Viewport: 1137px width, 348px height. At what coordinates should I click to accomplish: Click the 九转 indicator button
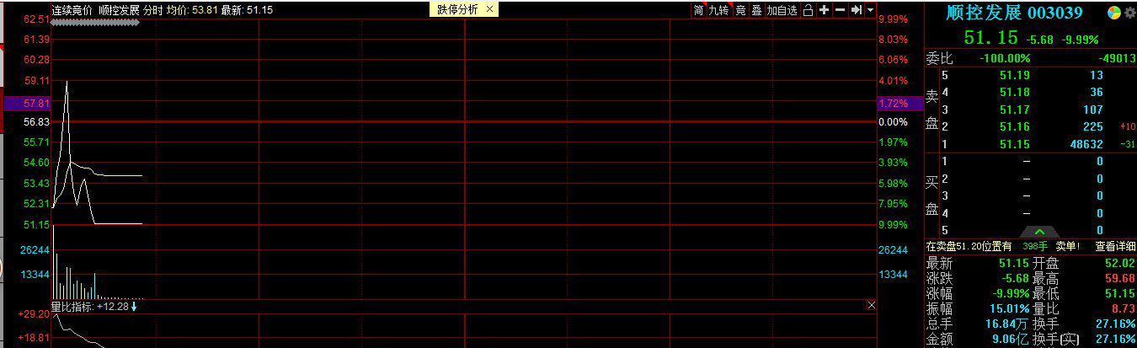[x=718, y=10]
